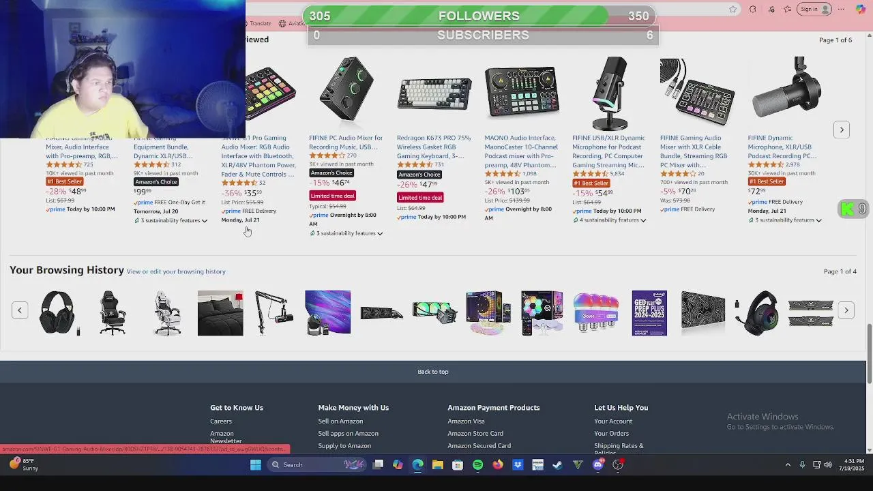This screenshot has height=491, width=873.
Task: Open the boom arm microphone history thumbnail
Action: click(274, 313)
